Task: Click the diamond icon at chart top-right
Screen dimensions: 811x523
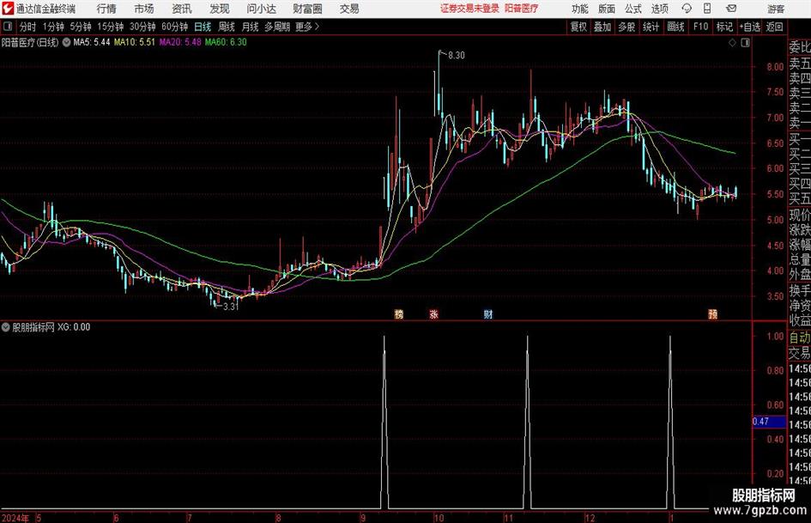Action: pos(732,43)
